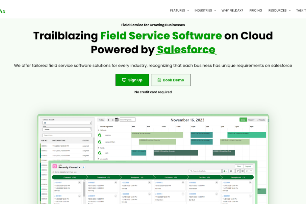Screen dimensions: 306x204
Task: Select the Completed (5) stage
Action: click(x=238, y=177)
